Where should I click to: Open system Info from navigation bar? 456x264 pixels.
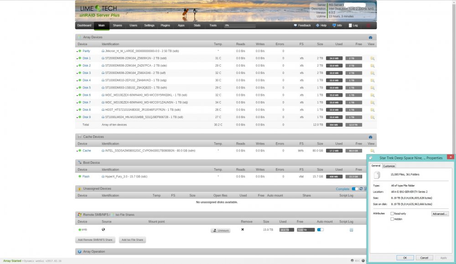click(x=337, y=25)
